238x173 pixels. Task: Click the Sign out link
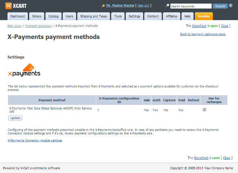click(x=143, y=5)
